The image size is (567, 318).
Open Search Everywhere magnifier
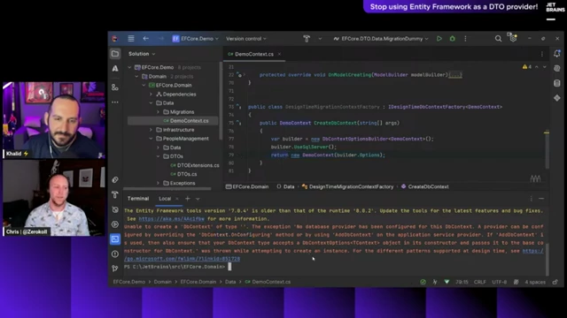click(x=498, y=39)
